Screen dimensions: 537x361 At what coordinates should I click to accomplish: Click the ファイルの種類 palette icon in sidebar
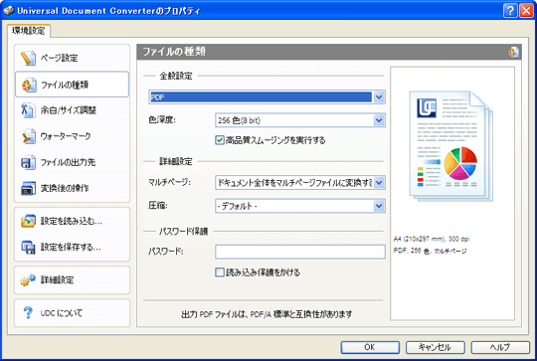(x=29, y=85)
